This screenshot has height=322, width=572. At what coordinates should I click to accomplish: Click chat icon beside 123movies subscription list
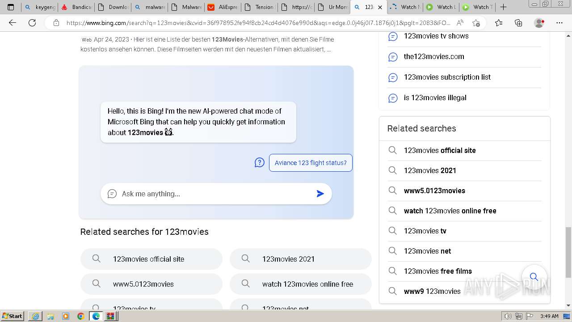click(x=393, y=77)
